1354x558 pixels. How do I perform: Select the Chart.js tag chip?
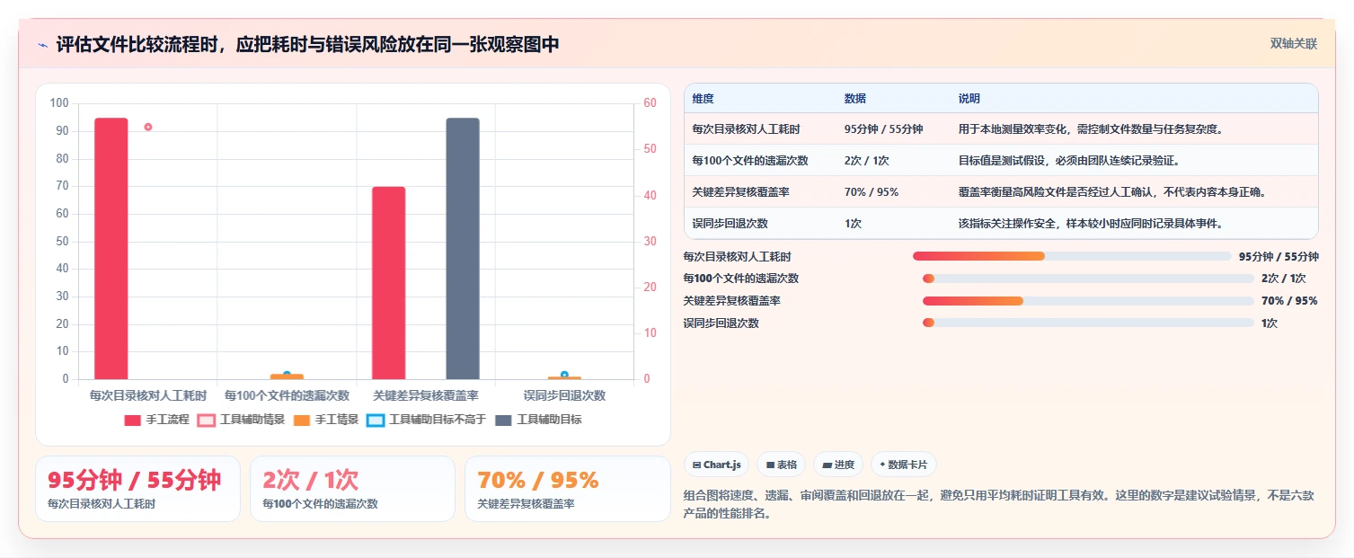tap(716, 465)
